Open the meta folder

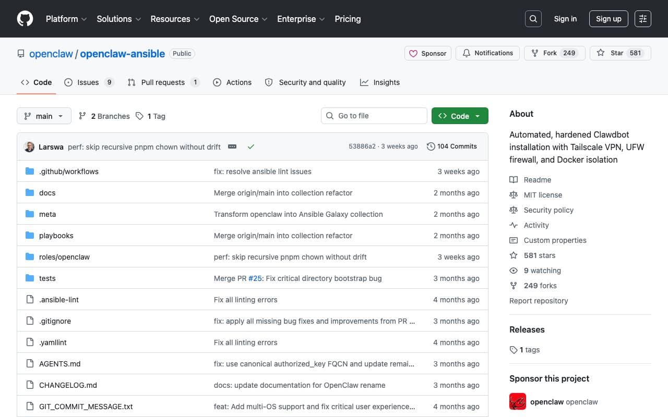pos(47,214)
